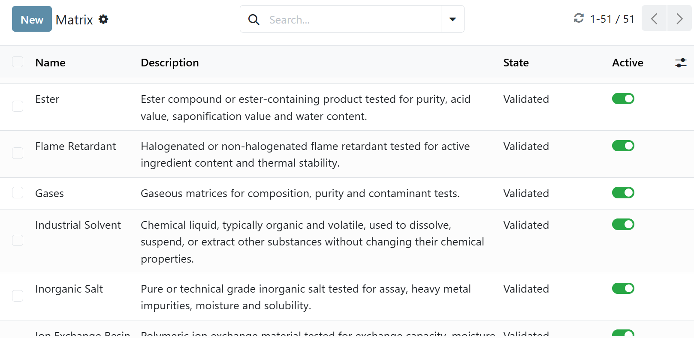Sort by the Description column header
694x338 pixels.
(169, 63)
